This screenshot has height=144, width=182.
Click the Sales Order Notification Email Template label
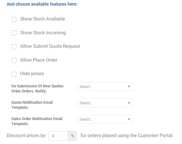click(37, 121)
